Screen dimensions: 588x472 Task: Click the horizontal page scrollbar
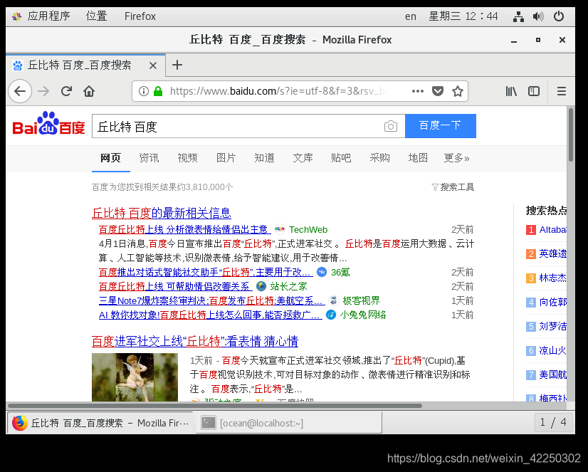pyautogui.click(x=215, y=406)
